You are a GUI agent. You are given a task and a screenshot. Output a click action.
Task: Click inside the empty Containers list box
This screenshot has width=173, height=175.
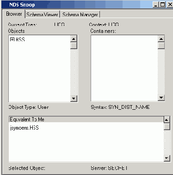124,68
